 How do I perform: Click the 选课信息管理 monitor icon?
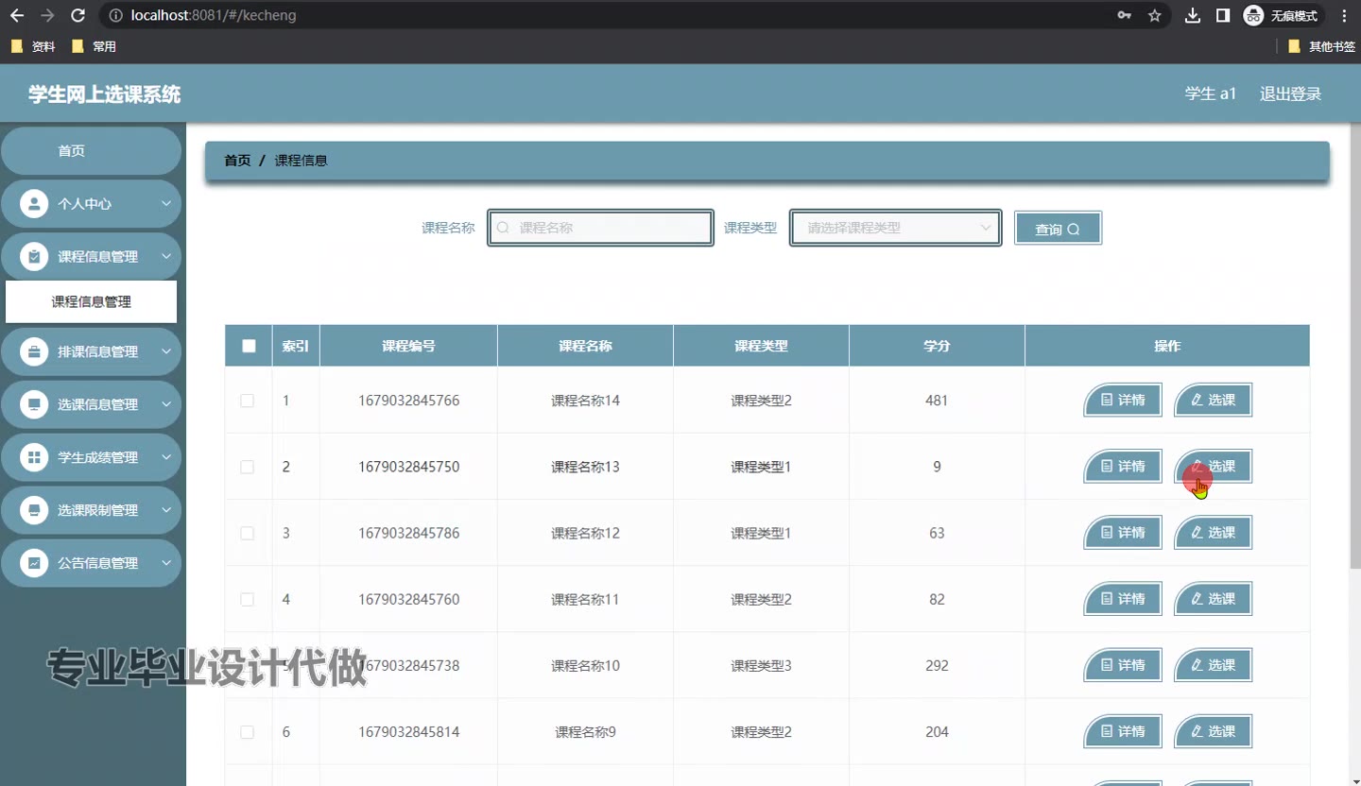click(34, 404)
